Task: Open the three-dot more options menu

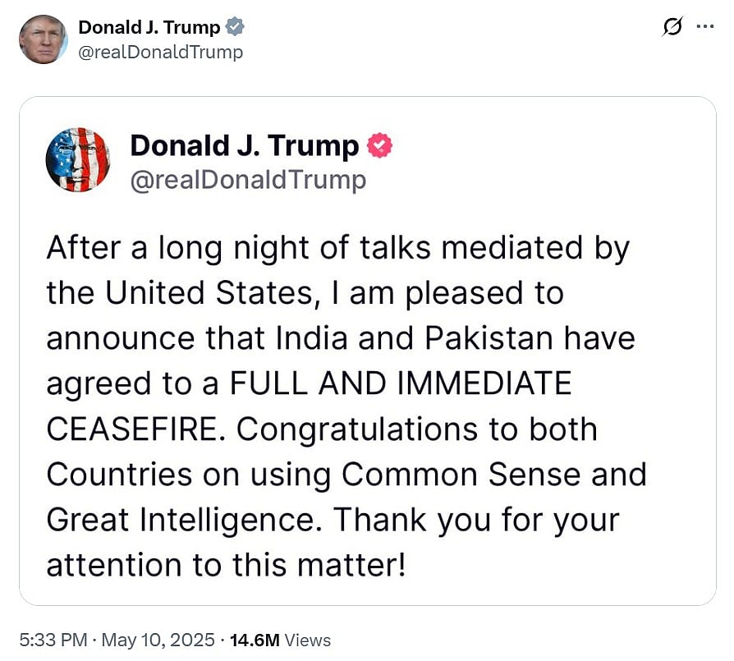Action: (704, 26)
